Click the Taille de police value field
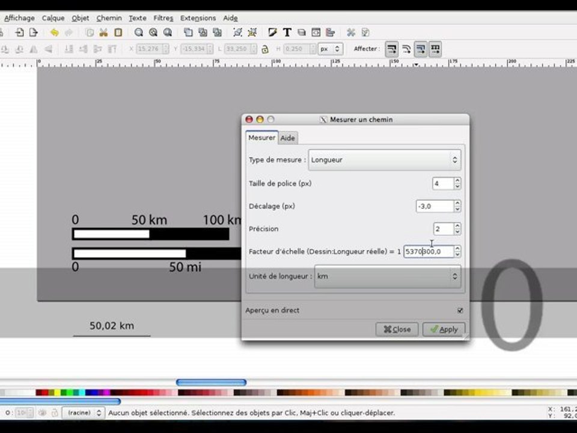577x433 pixels. coord(443,183)
